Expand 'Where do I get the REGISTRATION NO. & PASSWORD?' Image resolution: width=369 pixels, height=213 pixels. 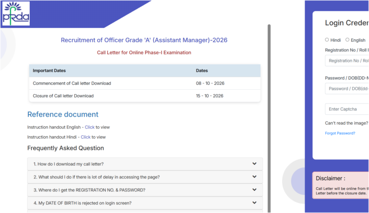[x=145, y=190]
